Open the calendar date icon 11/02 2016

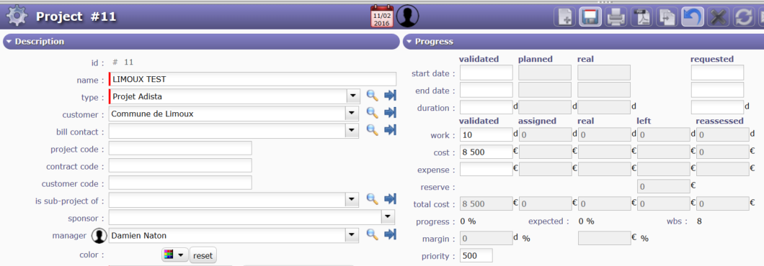tap(381, 17)
